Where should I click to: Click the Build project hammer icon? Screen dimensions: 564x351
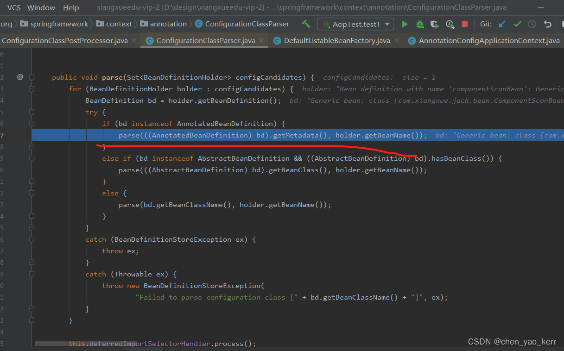[306, 24]
